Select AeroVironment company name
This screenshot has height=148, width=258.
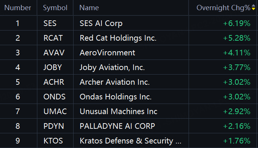(107, 53)
